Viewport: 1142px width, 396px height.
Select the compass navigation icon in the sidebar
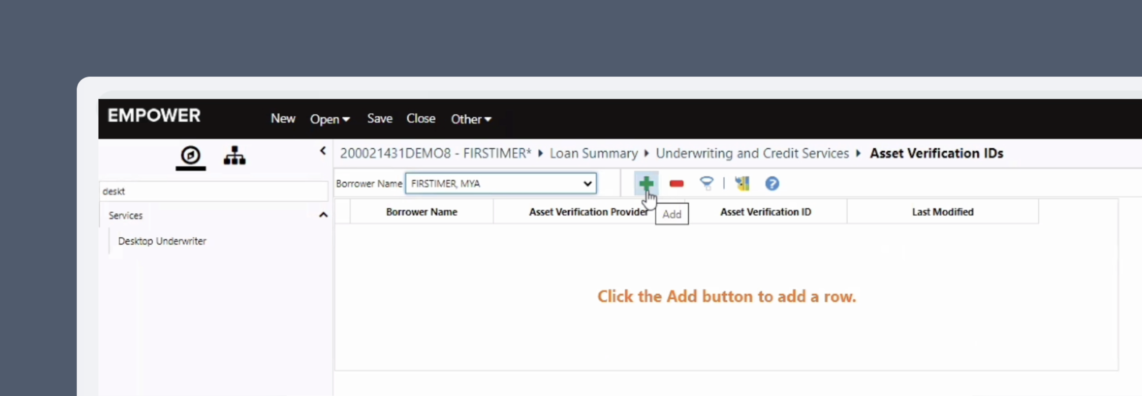(x=190, y=156)
